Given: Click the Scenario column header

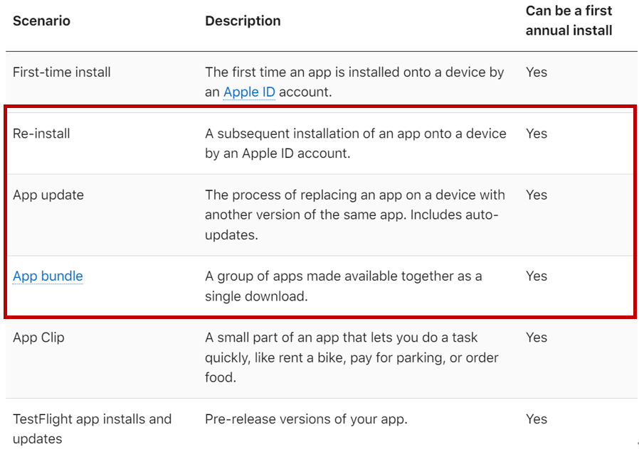Looking at the screenshot, I should 41,21.
